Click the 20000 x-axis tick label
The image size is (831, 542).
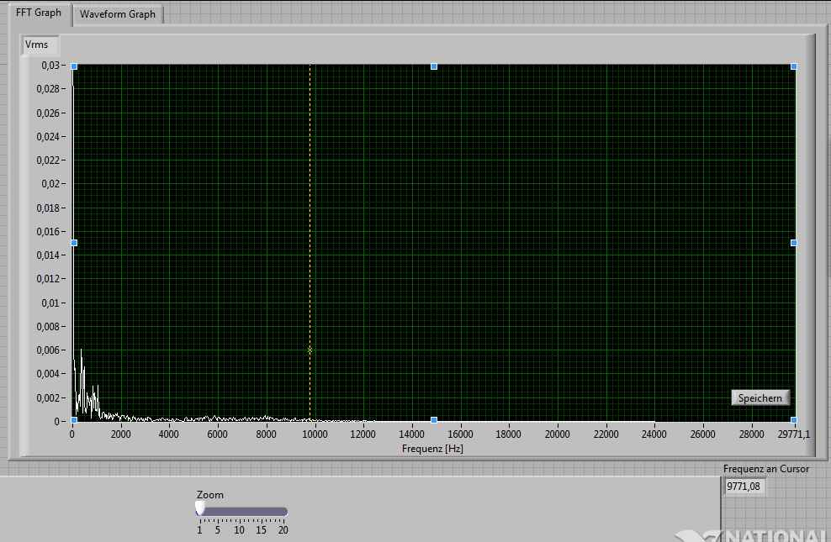click(x=557, y=434)
